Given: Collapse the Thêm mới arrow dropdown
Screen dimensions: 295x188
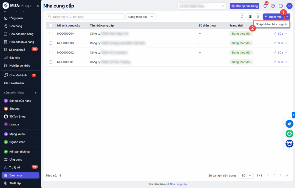Looking at the screenshot, I should click(x=287, y=16).
